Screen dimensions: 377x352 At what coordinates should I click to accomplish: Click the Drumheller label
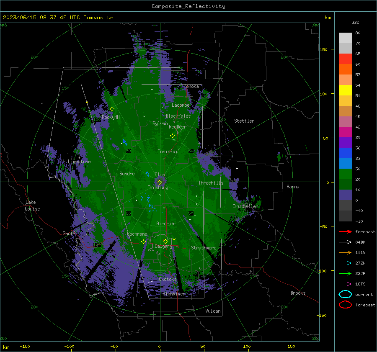[245, 206]
